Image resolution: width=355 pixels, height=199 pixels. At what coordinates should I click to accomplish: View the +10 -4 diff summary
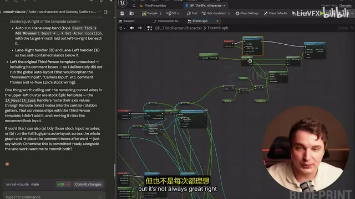pos(64,184)
